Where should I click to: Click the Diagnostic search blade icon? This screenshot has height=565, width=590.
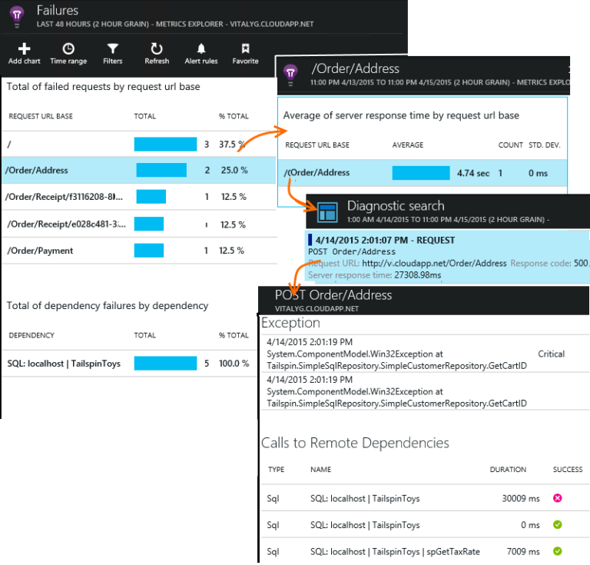click(327, 212)
